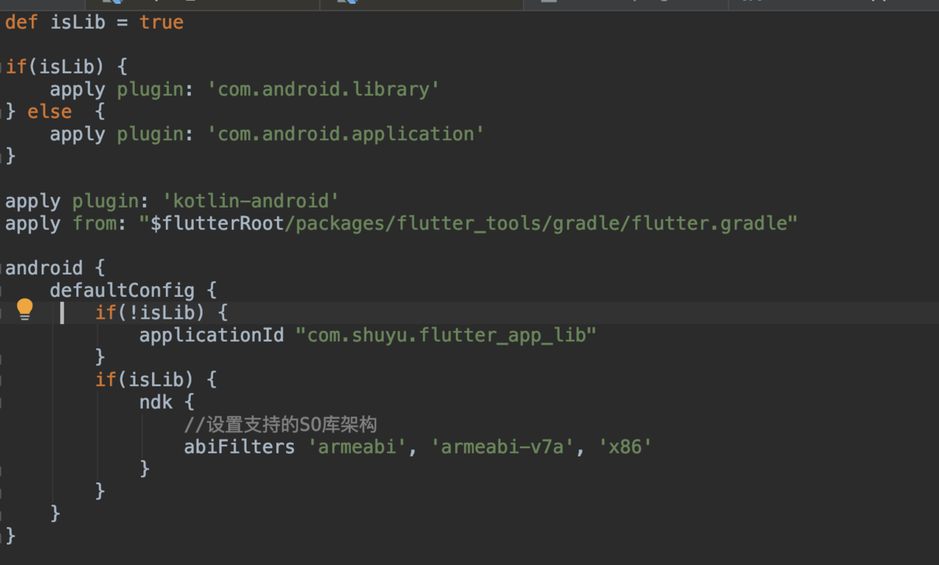The height and width of the screenshot is (565, 939).
Task: Click the 'com.android.library' plugin string
Action: [x=323, y=89]
